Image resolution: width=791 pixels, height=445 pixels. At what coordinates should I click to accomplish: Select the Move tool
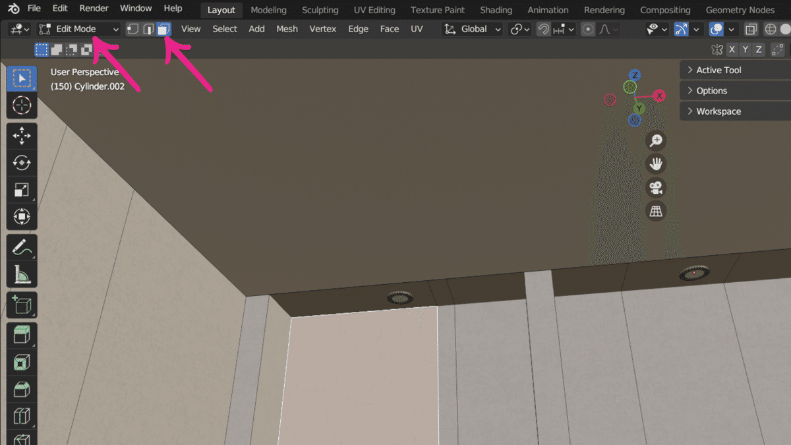[x=22, y=135]
